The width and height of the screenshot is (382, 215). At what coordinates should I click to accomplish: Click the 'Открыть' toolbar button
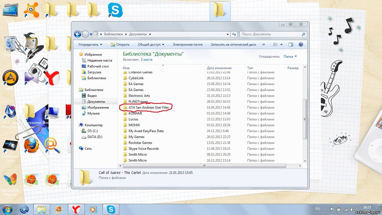[x=120, y=45]
